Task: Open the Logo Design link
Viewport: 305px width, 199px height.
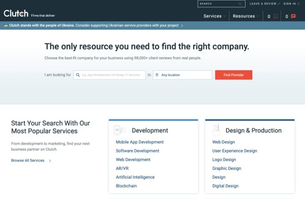Action: coord(224,160)
